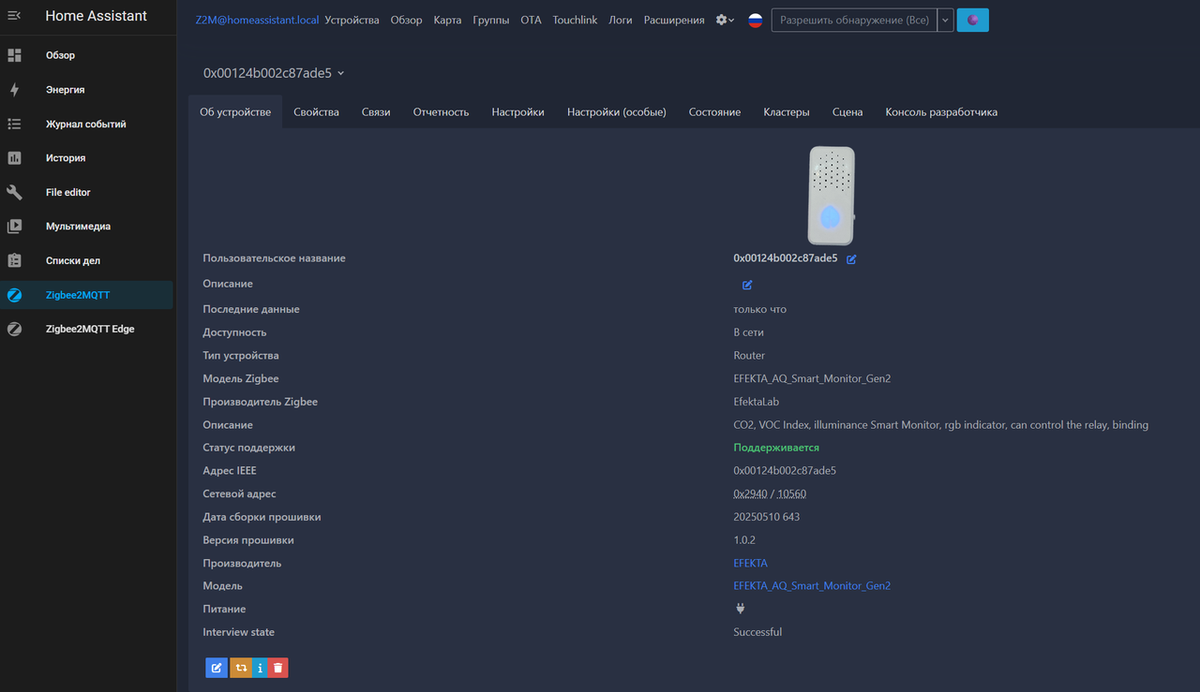Click the В сети availability value
The width and height of the screenshot is (1200, 692).
(748, 332)
